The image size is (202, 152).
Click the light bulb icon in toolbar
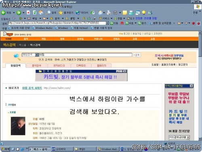(144, 13)
